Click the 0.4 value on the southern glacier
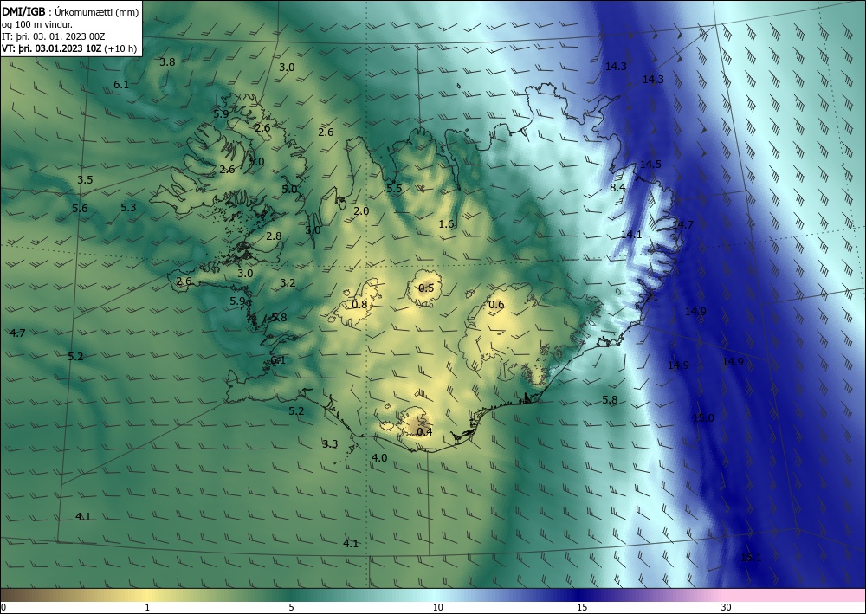This screenshot has width=866, height=614. point(424,431)
